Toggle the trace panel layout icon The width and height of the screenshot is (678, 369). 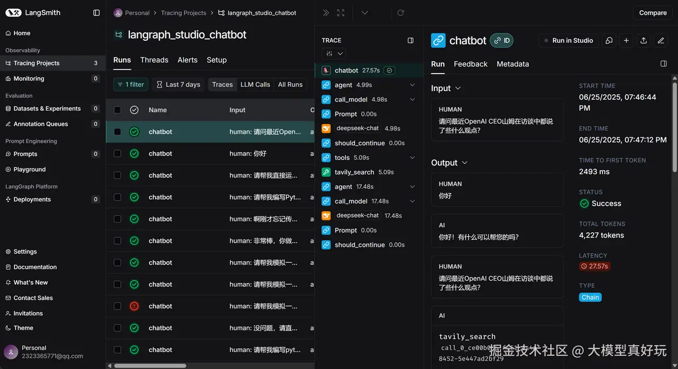coord(411,40)
